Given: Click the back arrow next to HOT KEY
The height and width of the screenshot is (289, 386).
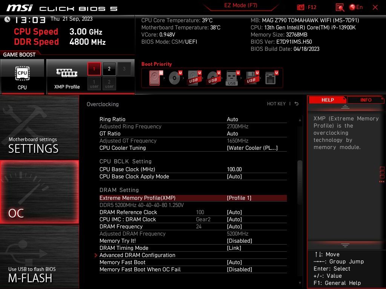Looking at the screenshot, I should tap(297, 104).
